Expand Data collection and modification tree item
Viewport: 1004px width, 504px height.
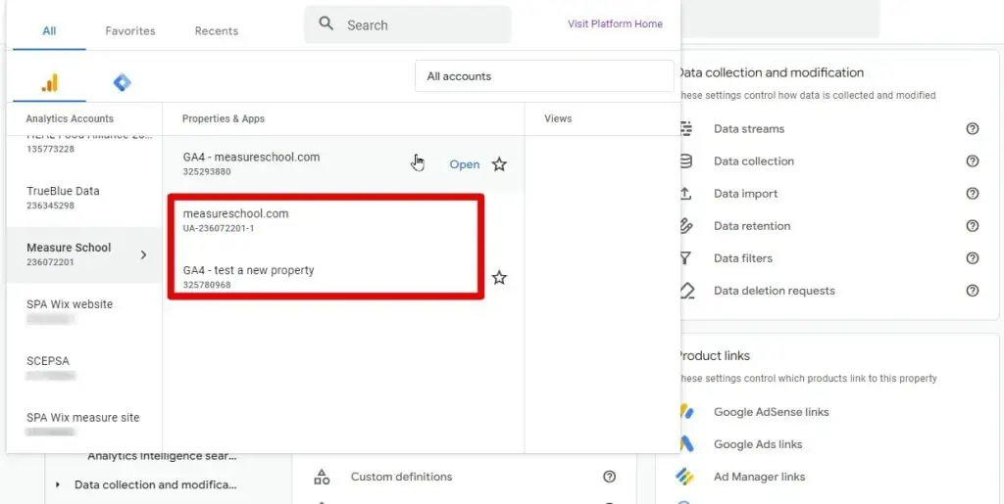pos(58,484)
